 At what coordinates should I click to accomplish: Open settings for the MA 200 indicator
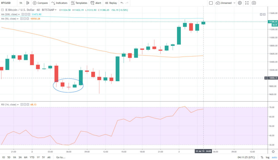(x=26, y=14)
